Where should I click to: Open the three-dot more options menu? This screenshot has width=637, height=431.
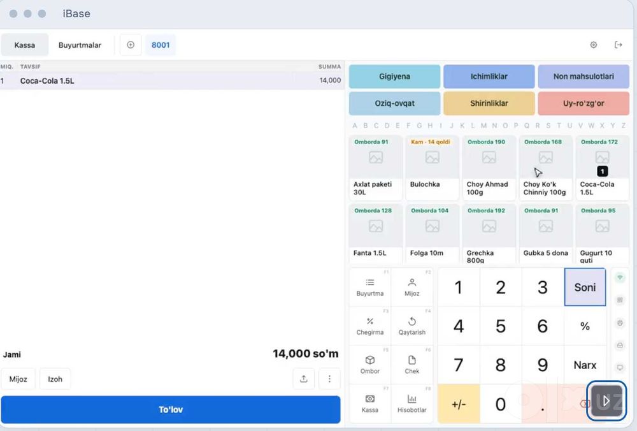click(329, 379)
